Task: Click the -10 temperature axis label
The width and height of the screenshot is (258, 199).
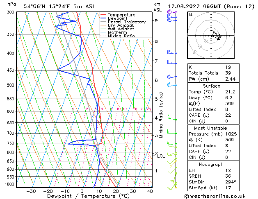Action: click(65, 192)
